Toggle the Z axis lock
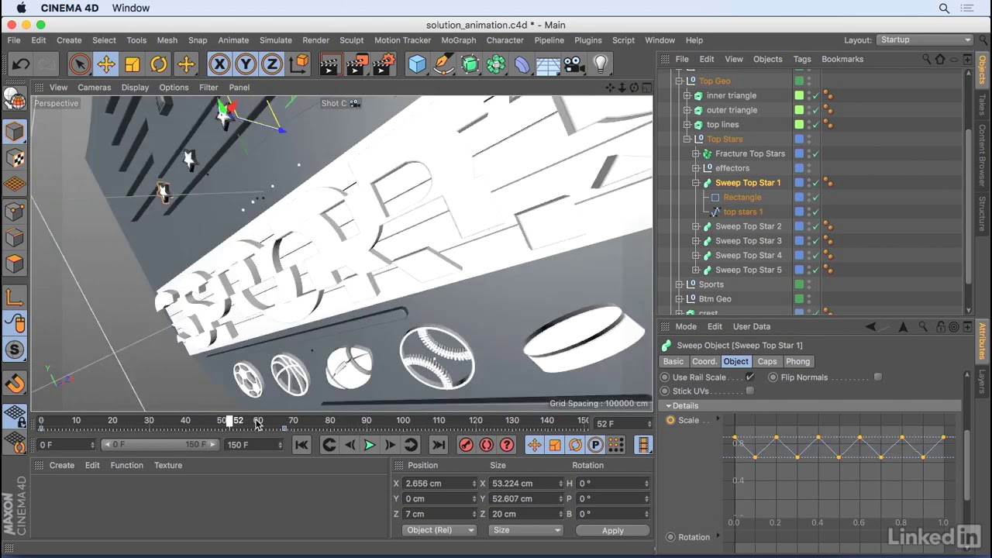The width and height of the screenshot is (992, 558). [272, 64]
